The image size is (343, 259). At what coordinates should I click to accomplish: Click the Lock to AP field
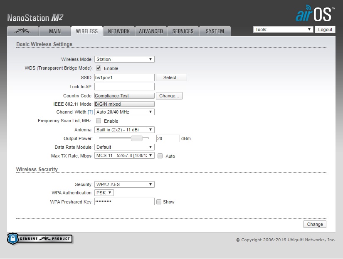[x=124, y=87]
